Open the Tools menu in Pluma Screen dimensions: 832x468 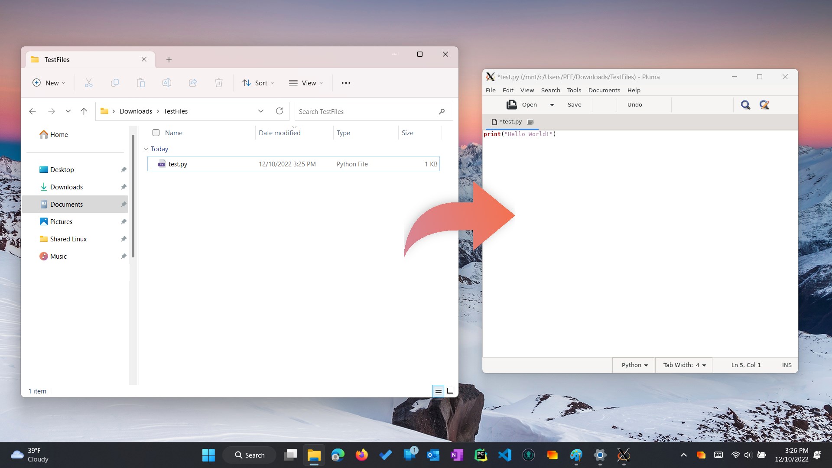click(574, 90)
